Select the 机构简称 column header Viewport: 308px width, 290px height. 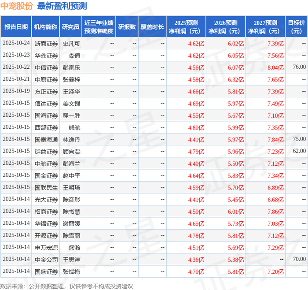point(46,27)
